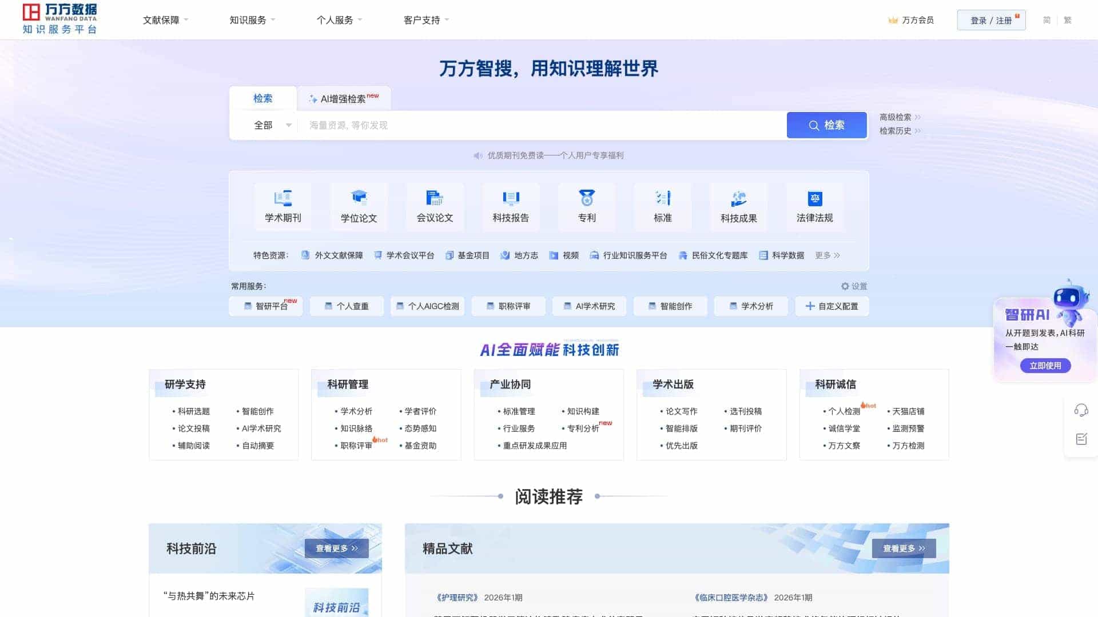Open article "与热共舞"的未来芯片
Image resolution: width=1098 pixels, height=617 pixels.
[209, 596]
